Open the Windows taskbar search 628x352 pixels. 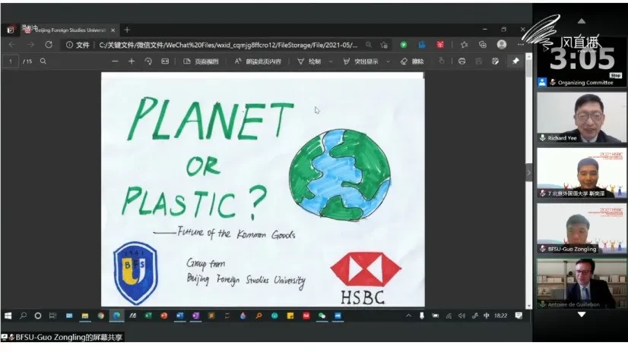(x=23, y=316)
